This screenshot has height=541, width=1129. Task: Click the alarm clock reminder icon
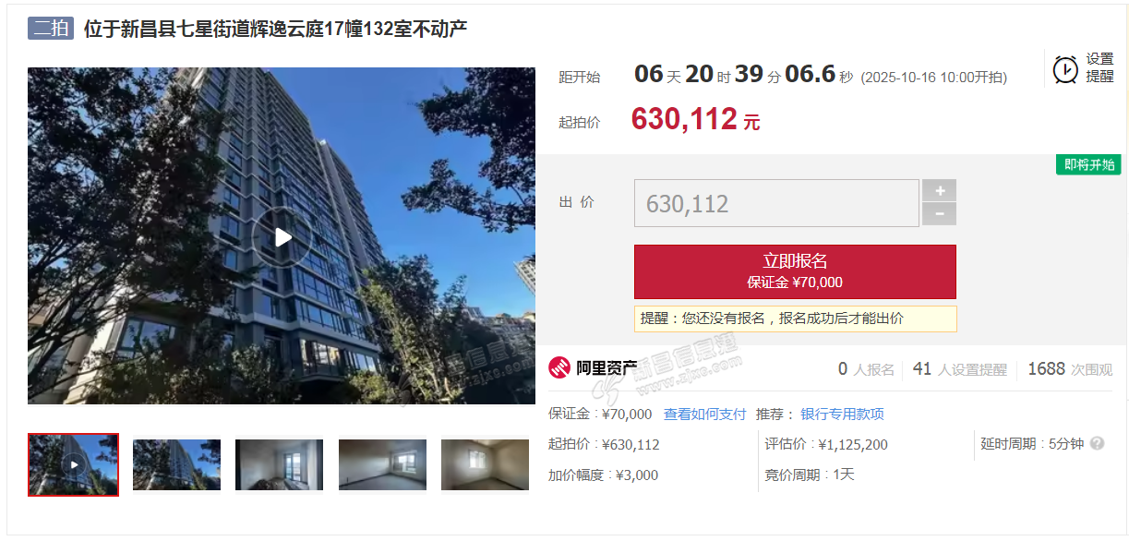point(1065,69)
